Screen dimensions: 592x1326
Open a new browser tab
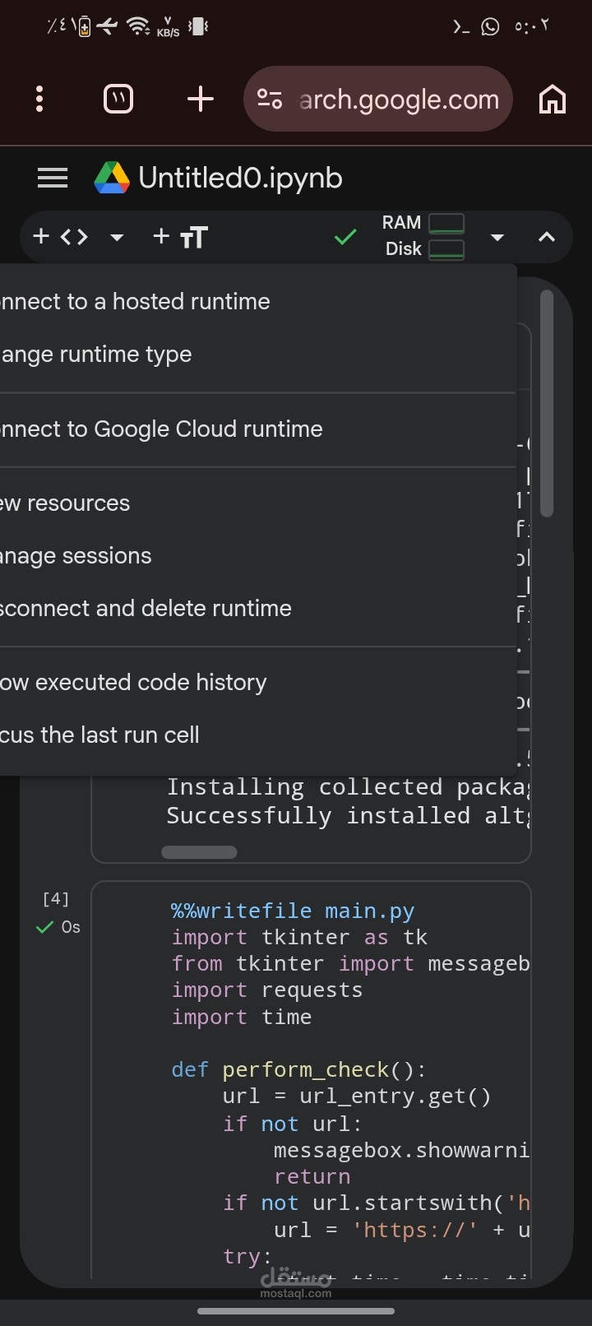pyautogui.click(x=200, y=100)
